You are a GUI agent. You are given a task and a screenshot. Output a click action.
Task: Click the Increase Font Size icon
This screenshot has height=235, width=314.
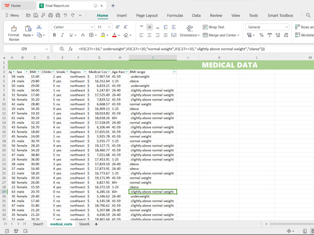117,27
